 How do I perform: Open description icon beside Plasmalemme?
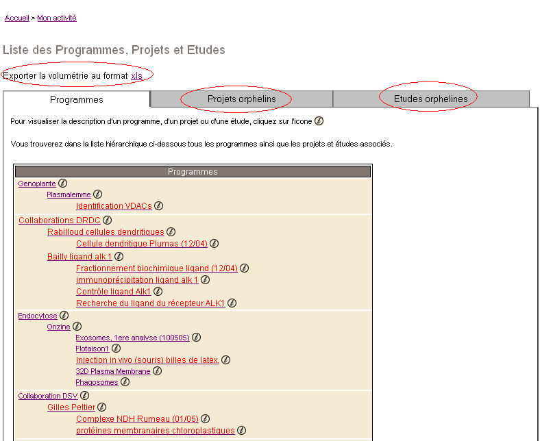coord(98,194)
